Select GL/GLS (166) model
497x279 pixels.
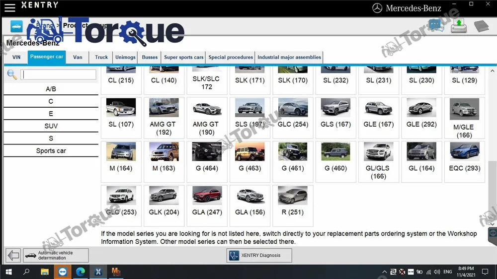[379, 162]
